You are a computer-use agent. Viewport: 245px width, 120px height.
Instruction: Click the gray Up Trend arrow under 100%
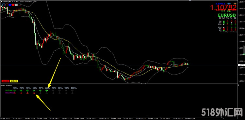pyautogui.click(x=72, y=91)
